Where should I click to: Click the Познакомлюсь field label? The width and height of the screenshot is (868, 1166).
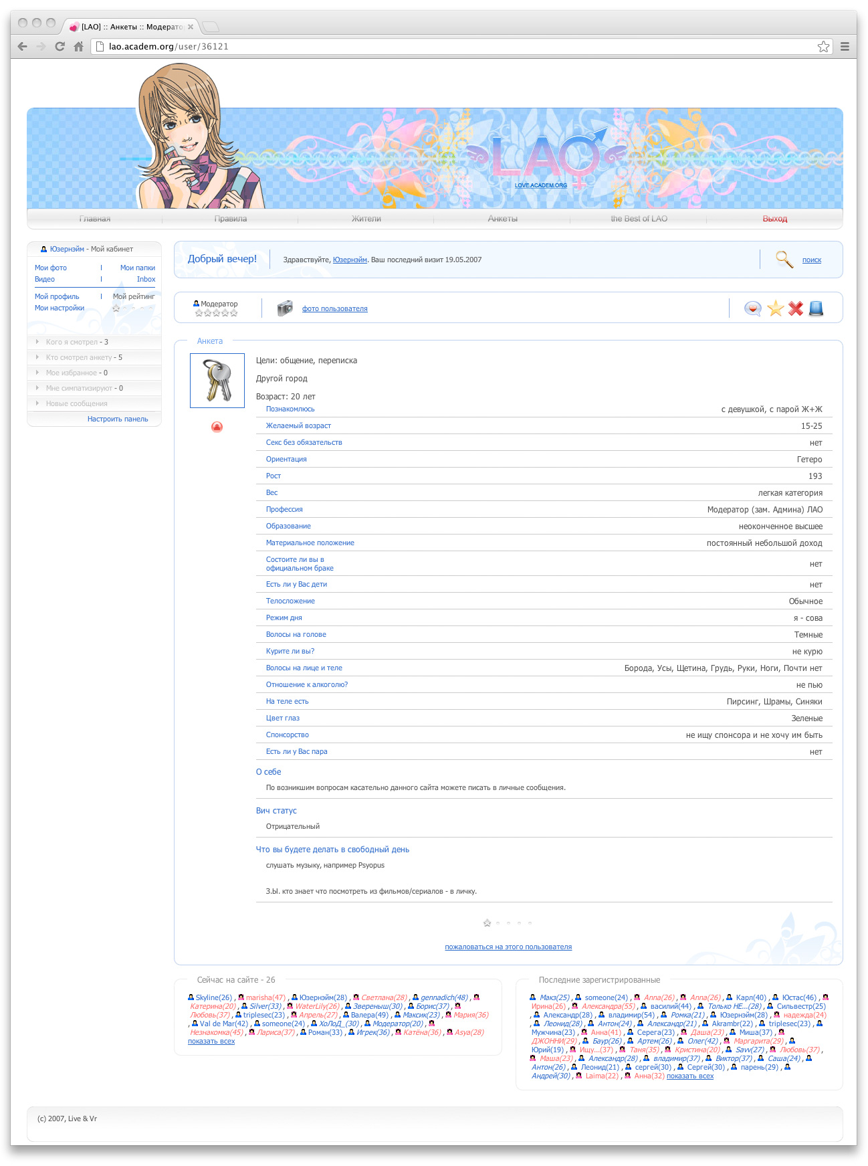[x=290, y=409]
